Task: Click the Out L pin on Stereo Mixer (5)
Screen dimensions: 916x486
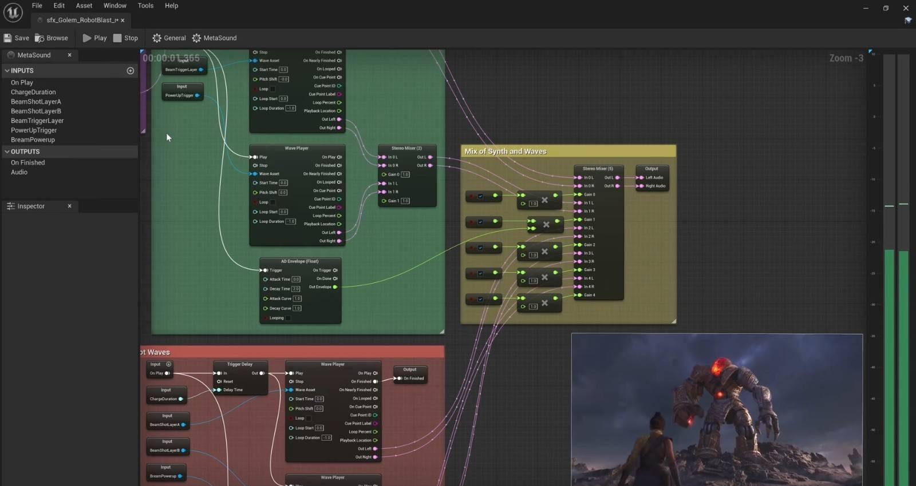Action: pos(617,178)
